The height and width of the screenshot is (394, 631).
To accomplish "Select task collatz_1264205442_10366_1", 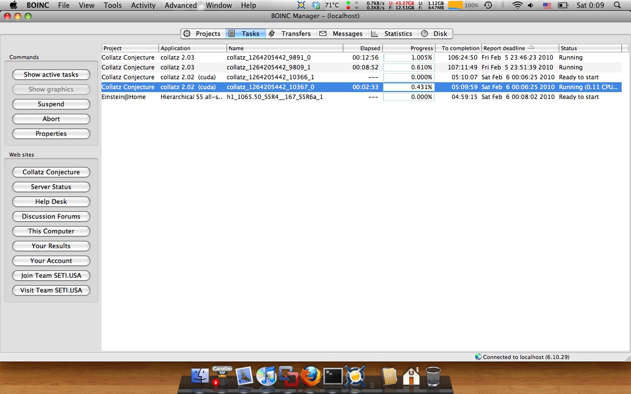I will (x=361, y=77).
